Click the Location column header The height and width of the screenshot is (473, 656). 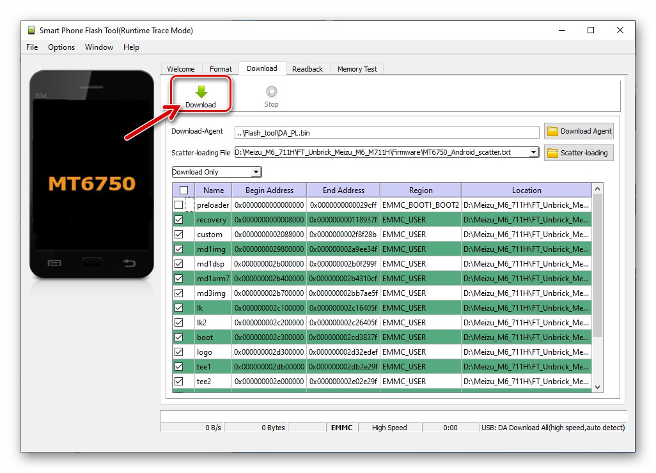coord(527,190)
